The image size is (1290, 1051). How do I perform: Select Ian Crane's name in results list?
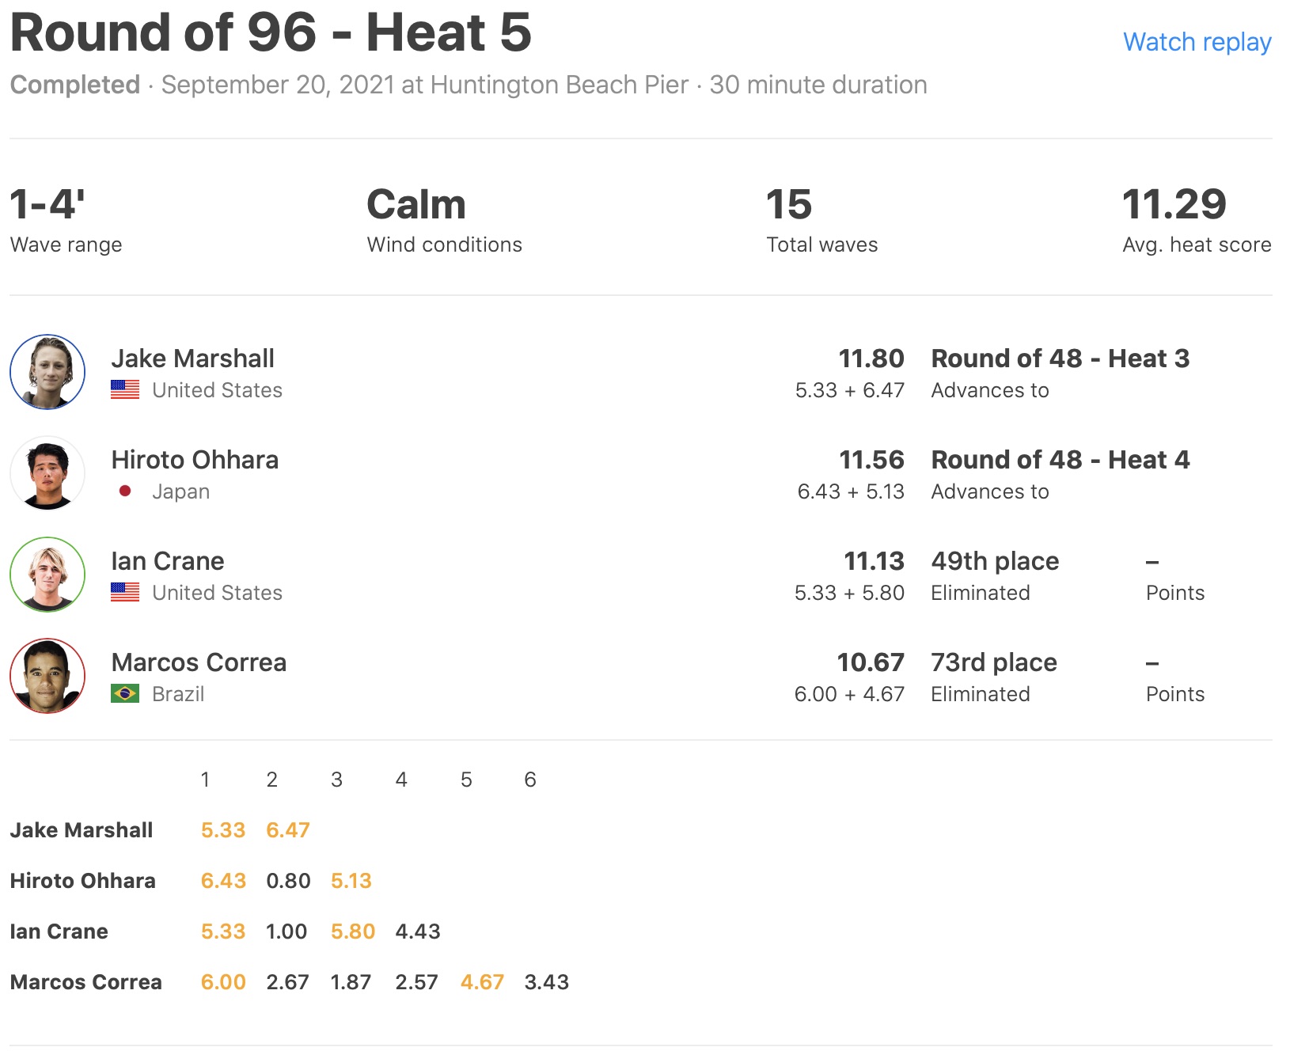pos(167,561)
